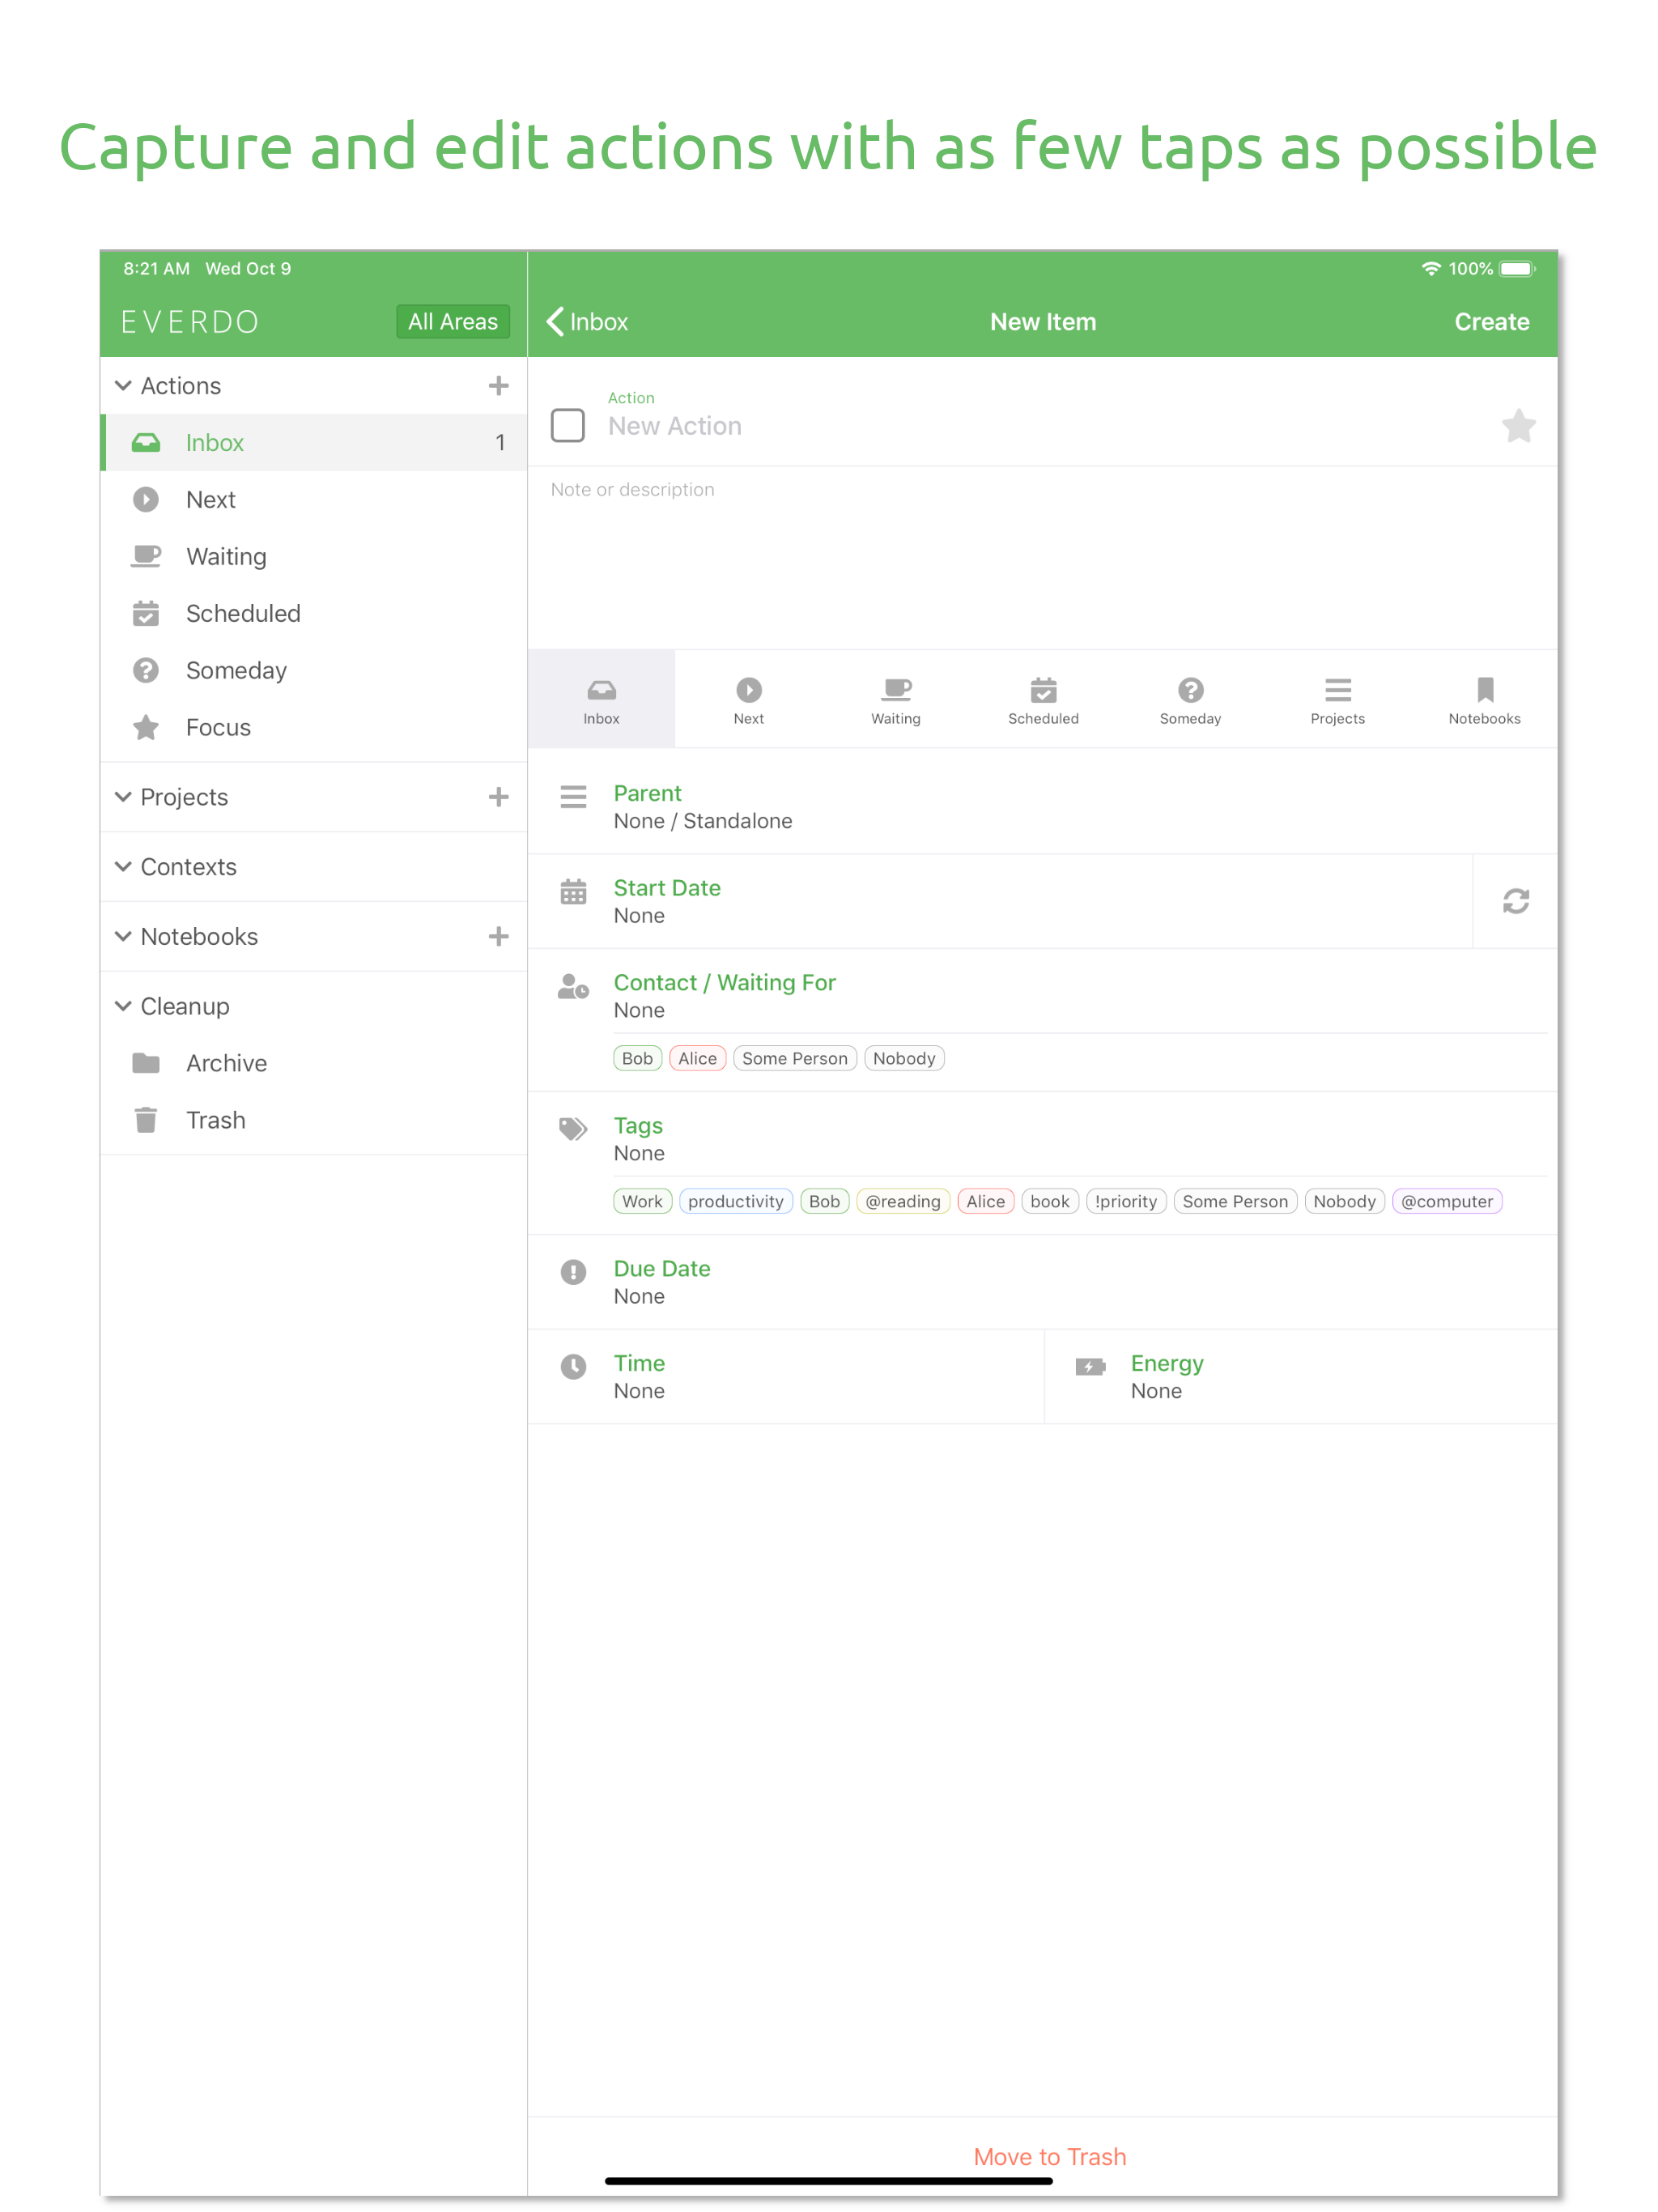Screen dimensions: 1658x2212
Task: Open the Next actions list
Action: (314, 499)
